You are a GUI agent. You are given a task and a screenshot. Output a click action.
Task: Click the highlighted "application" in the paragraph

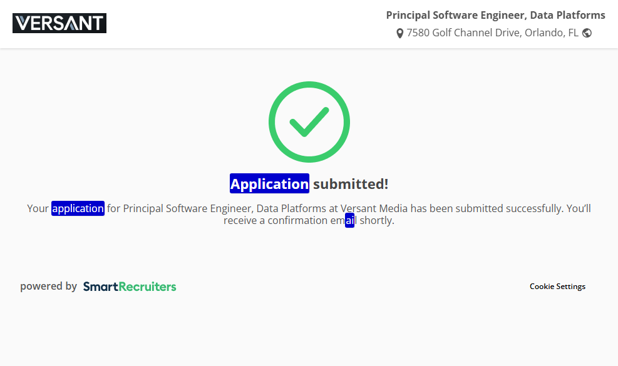(78, 208)
